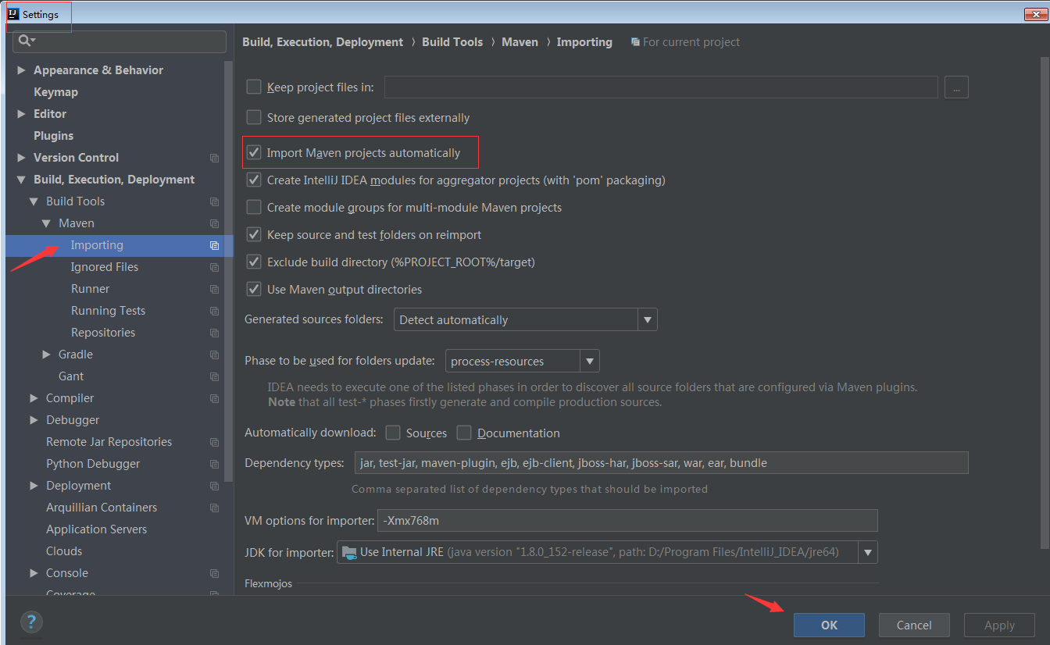Screen dimensions: 1050x645
Task: Click project-level icon beside Console row
Action: click(x=214, y=573)
